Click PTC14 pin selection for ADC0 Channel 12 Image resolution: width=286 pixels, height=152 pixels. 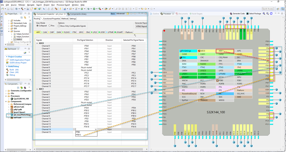point(85,78)
